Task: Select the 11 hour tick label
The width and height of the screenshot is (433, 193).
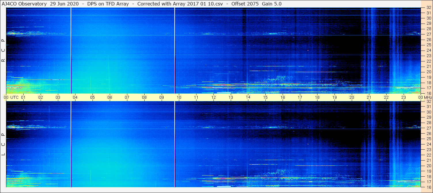Action: coord(196,97)
